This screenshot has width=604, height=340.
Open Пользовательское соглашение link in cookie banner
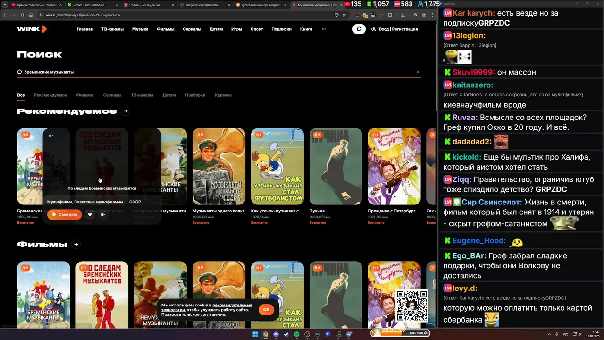pyautogui.click(x=193, y=314)
